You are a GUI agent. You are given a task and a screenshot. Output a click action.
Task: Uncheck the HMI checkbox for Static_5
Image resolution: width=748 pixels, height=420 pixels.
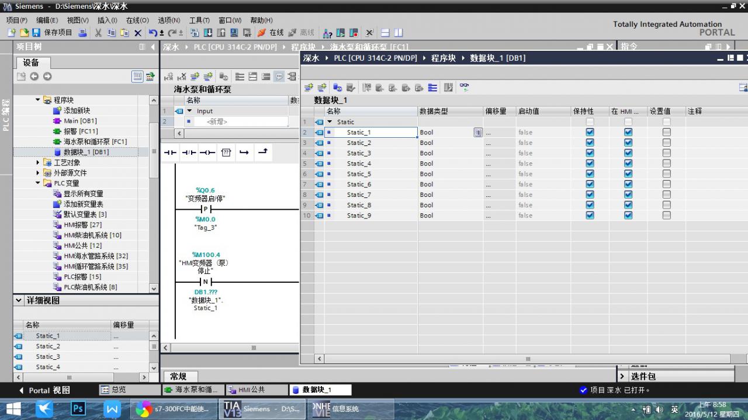[x=628, y=174]
